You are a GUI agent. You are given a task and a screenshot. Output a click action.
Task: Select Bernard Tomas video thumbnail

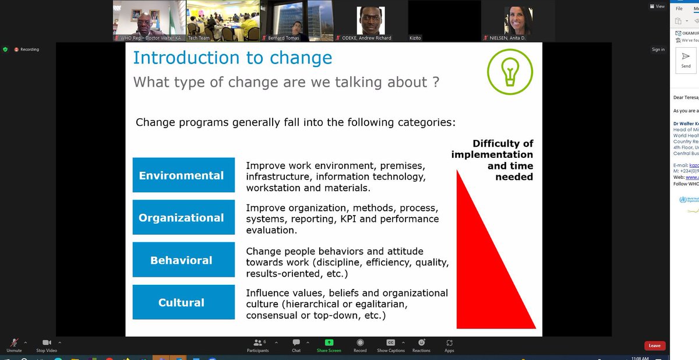(296, 21)
